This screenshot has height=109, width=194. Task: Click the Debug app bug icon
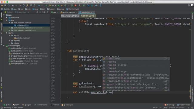(x=65, y=5)
